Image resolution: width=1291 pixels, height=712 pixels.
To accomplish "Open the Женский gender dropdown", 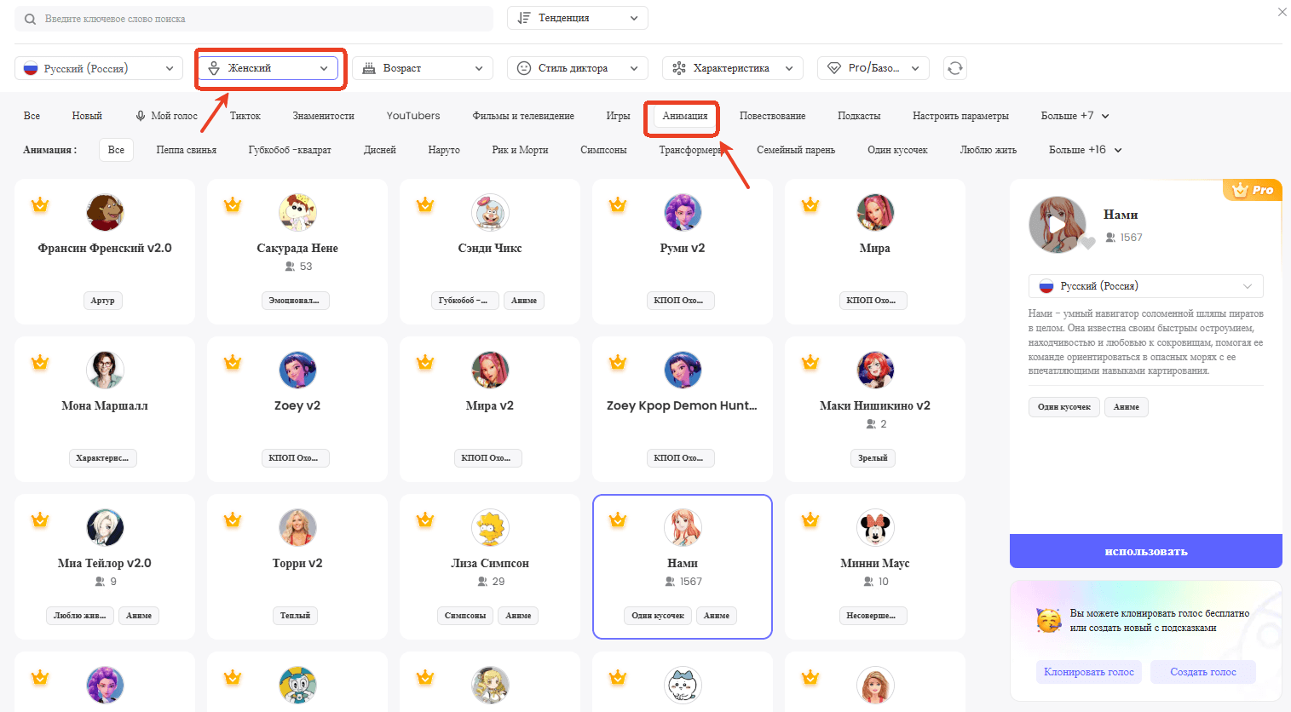I will pos(268,68).
